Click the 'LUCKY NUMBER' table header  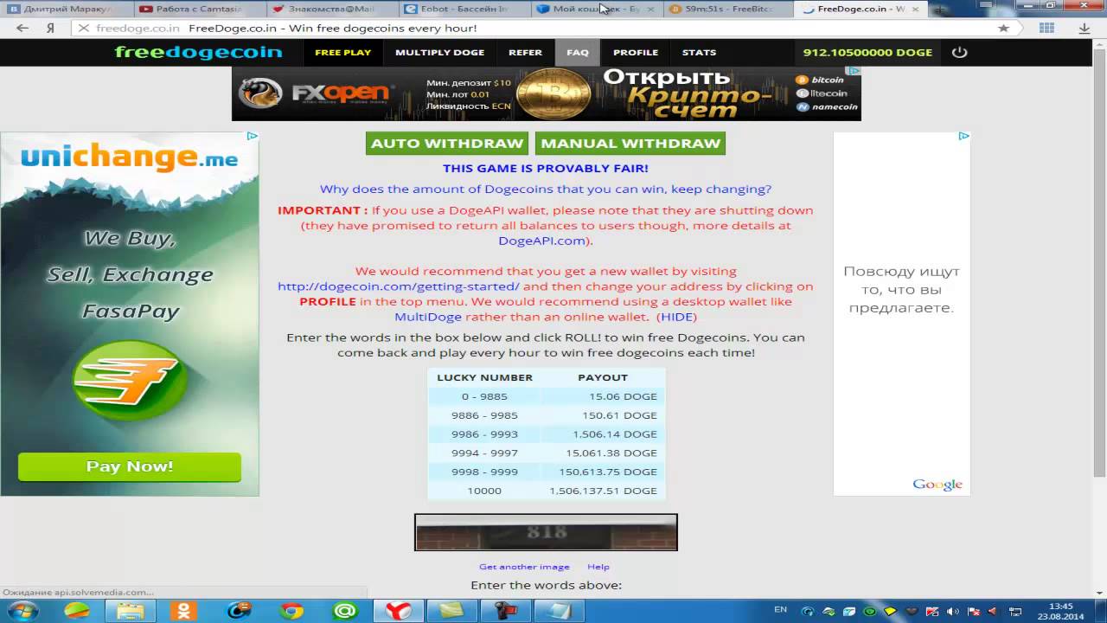(x=484, y=377)
